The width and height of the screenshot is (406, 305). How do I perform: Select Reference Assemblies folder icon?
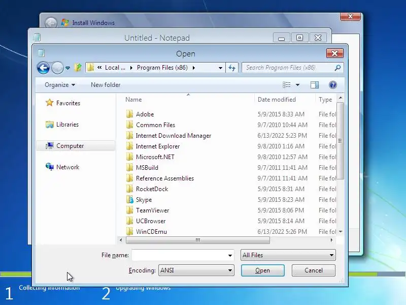click(129, 178)
